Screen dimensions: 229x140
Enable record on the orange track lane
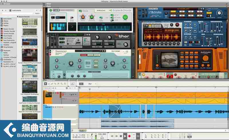(63, 95)
